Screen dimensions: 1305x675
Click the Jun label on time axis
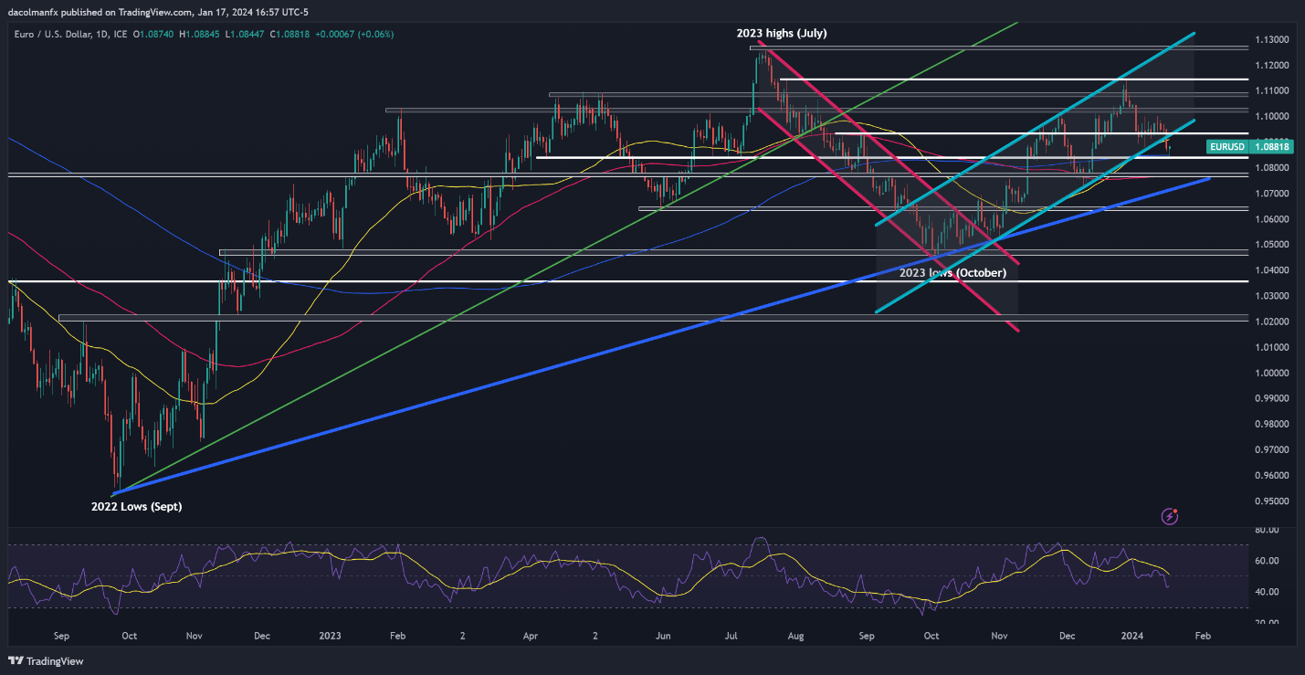(x=663, y=635)
